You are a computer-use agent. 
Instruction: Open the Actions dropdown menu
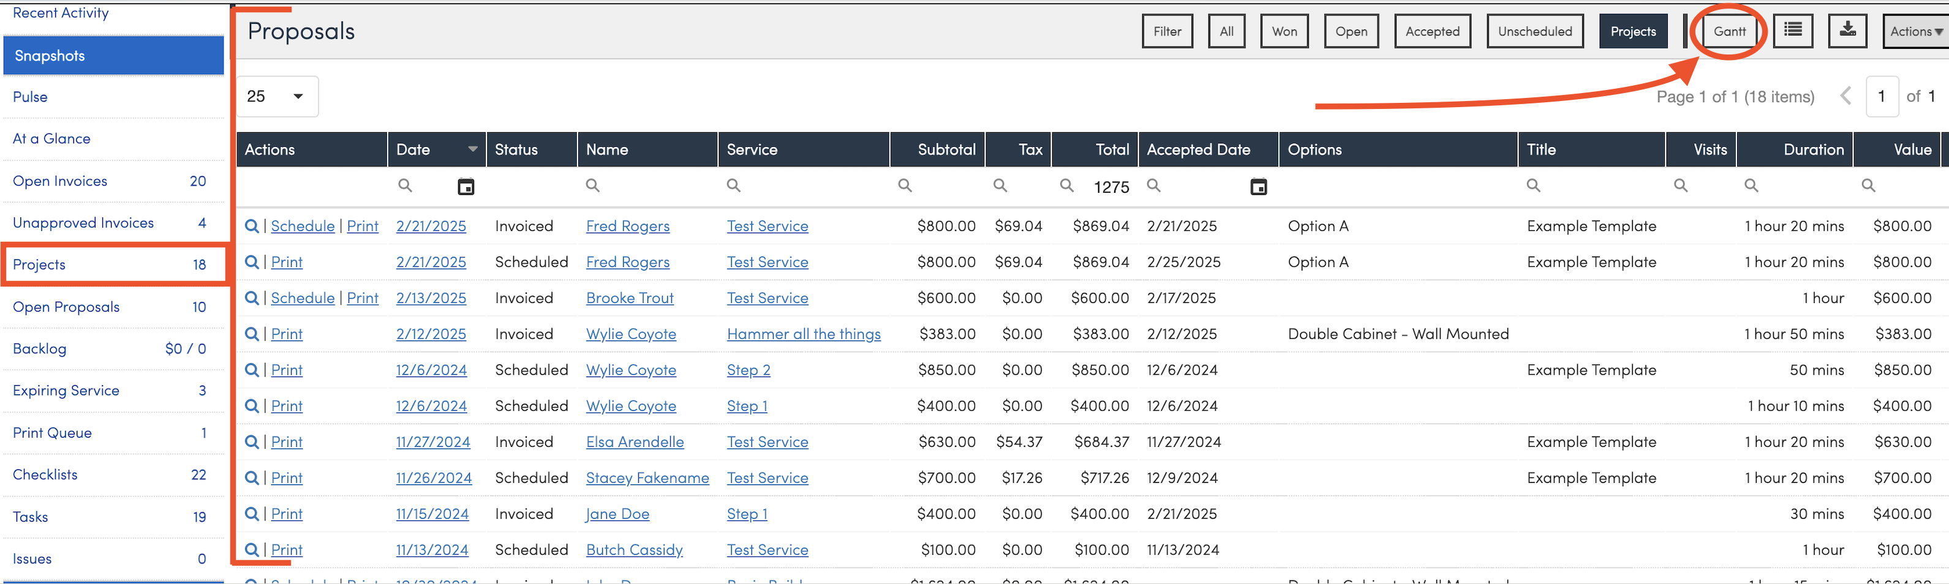click(x=1916, y=31)
